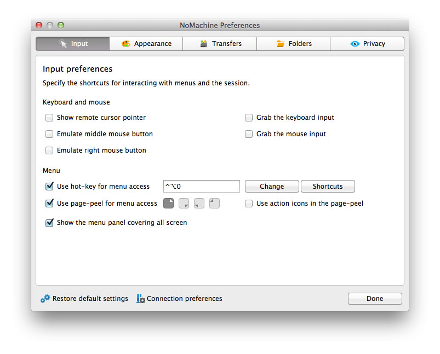Select bottom-left corner page-peel position icon
The height and width of the screenshot is (354, 440).
pyautogui.click(x=199, y=203)
